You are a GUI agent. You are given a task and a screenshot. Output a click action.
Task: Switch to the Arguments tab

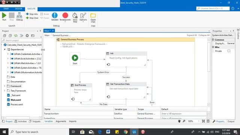(61, 121)
